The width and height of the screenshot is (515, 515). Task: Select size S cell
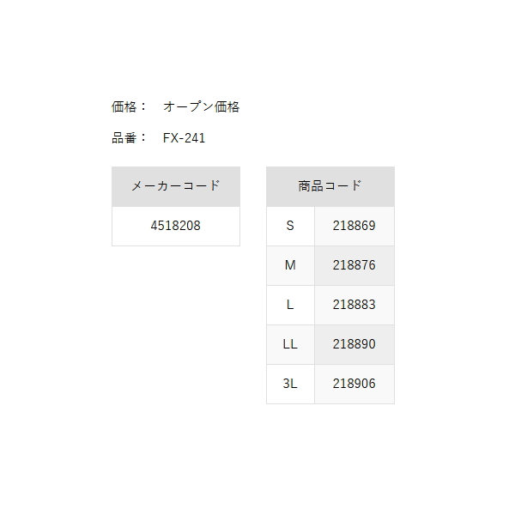[290, 226]
